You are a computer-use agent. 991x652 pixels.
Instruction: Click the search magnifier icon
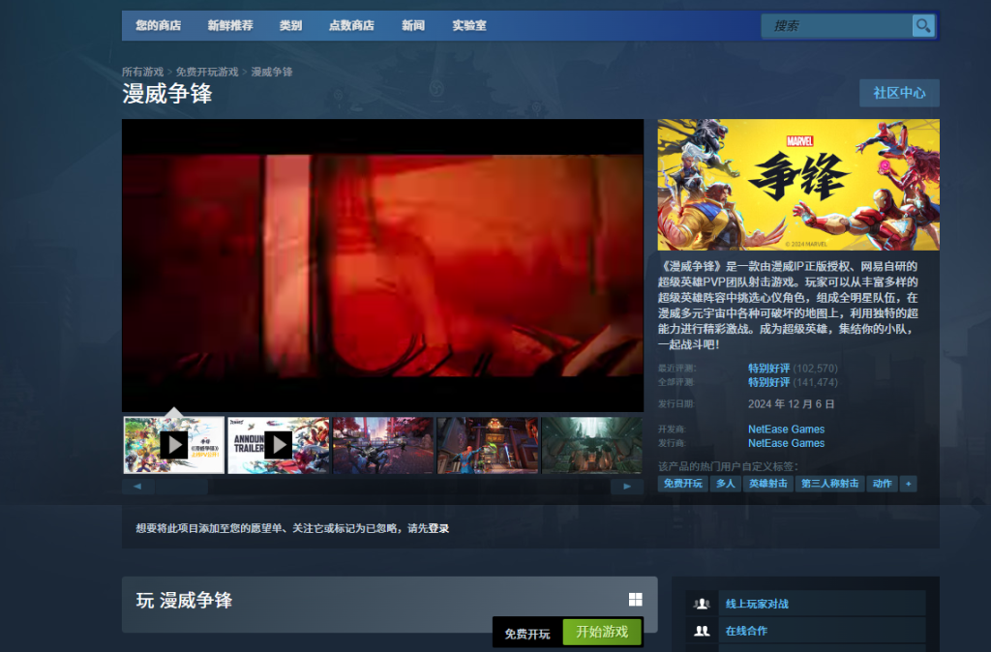(923, 26)
